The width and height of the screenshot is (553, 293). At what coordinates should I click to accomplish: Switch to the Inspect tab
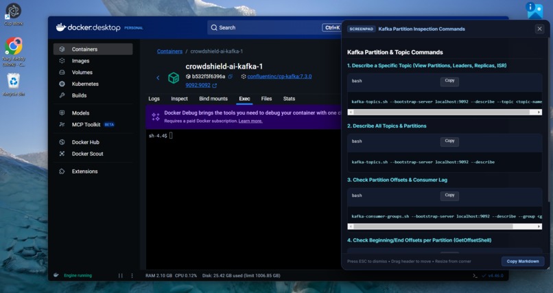179,99
